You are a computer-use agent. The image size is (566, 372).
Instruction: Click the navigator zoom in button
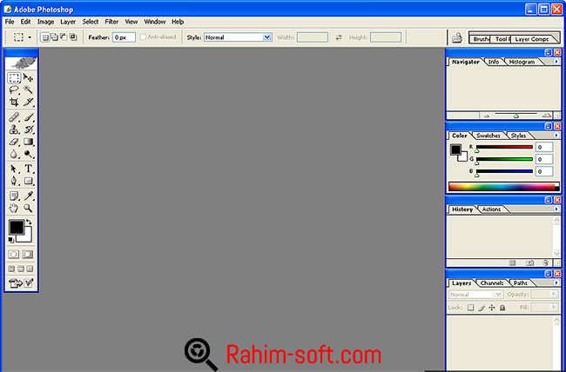[547, 116]
